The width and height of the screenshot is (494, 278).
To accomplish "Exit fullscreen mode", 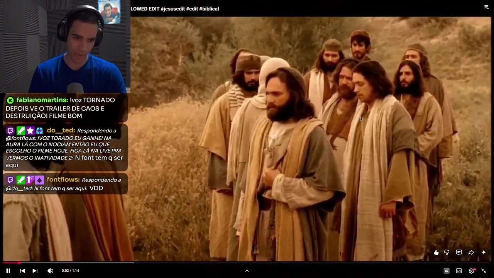I will (484, 271).
